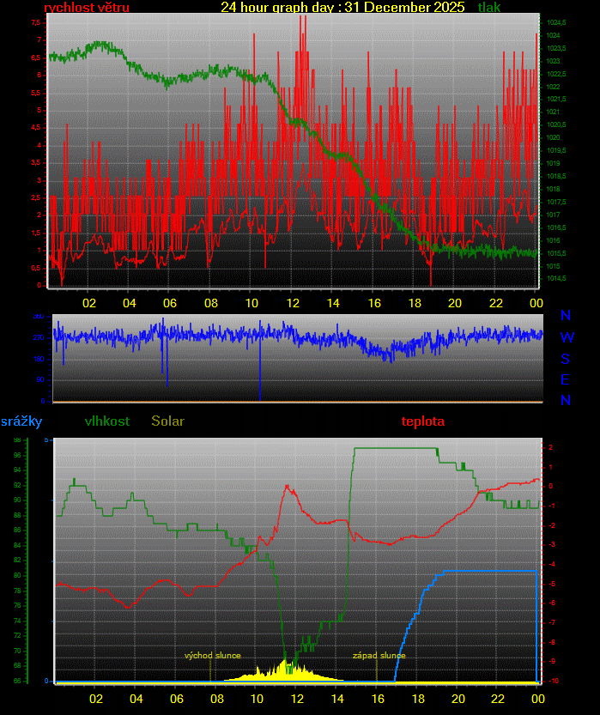Click the 'W' wind direction letter
The width and height of the screenshot is (600, 715).
567,337
